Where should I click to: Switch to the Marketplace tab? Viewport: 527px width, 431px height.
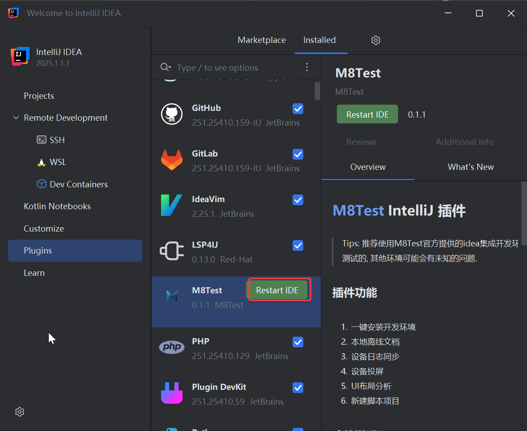coord(262,40)
